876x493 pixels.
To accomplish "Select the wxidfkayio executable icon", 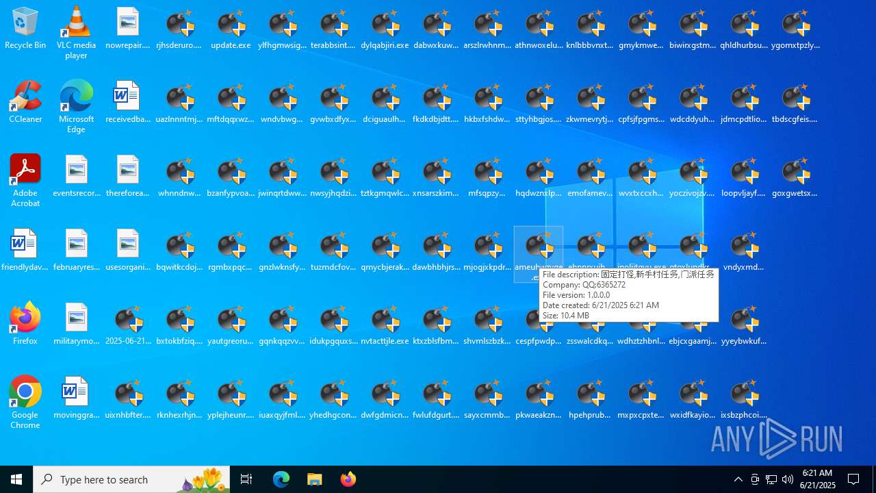I will pos(693,398).
